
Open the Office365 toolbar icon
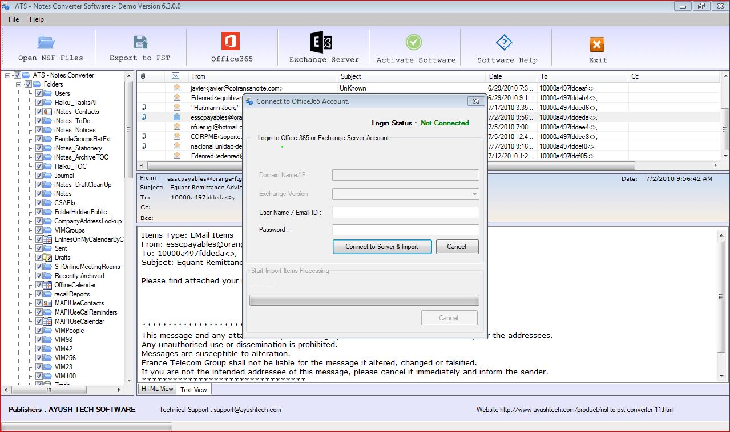click(x=231, y=42)
